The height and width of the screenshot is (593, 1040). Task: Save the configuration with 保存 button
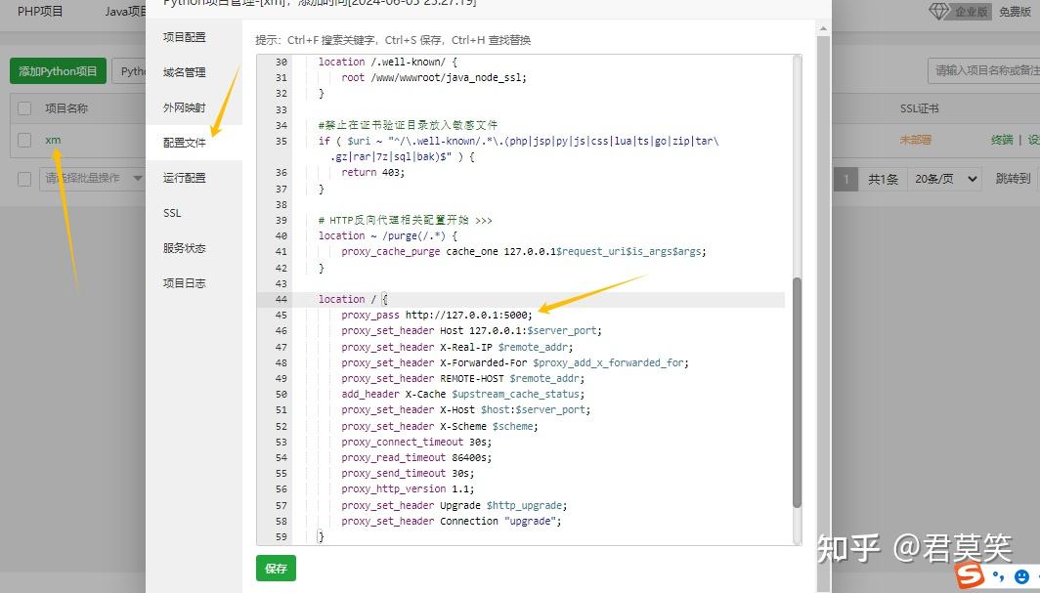tap(275, 568)
